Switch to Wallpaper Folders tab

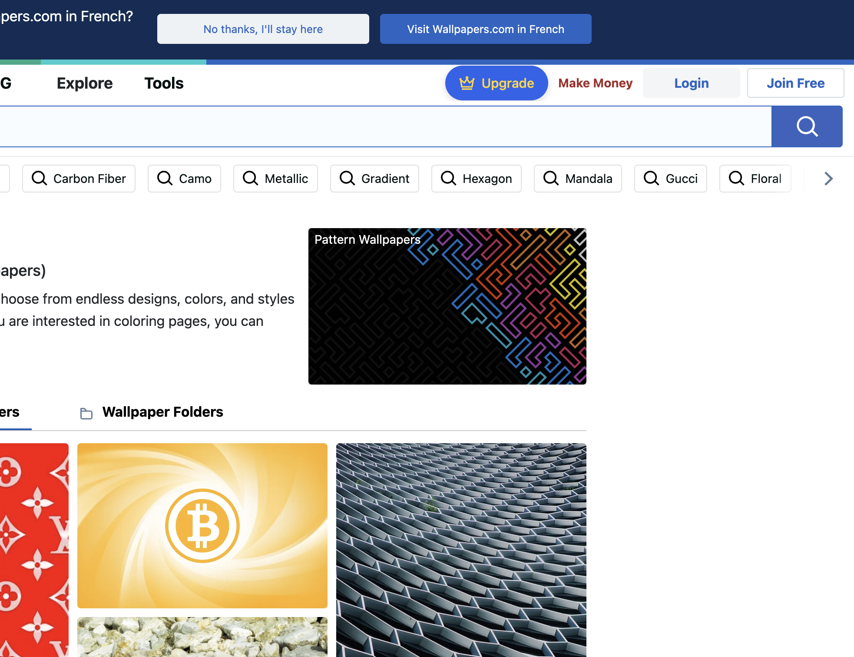click(x=162, y=412)
